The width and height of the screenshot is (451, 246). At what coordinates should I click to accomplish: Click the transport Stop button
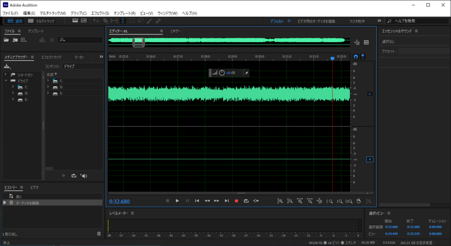click(x=168, y=201)
